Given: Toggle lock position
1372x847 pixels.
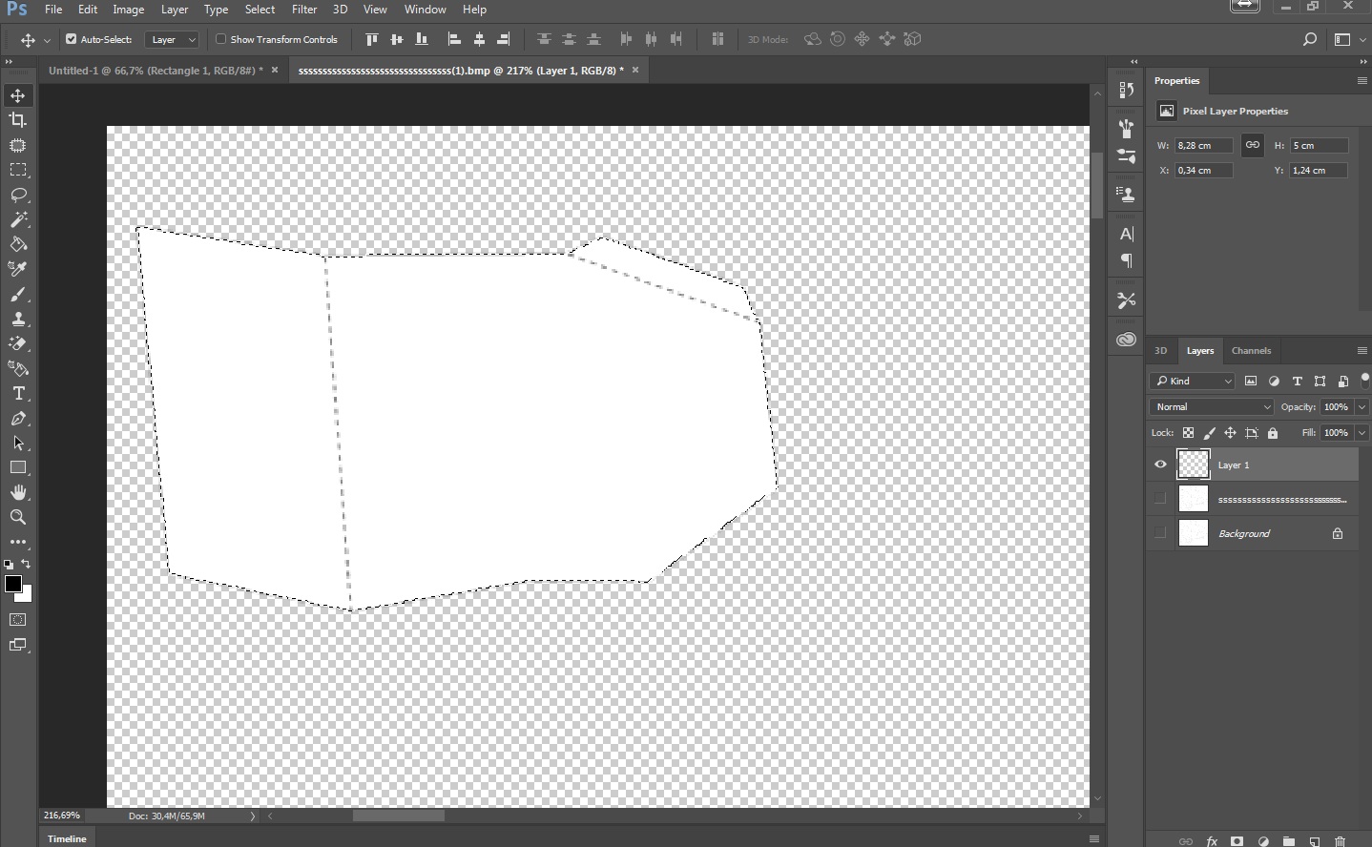Looking at the screenshot, I should (1230, 433).
